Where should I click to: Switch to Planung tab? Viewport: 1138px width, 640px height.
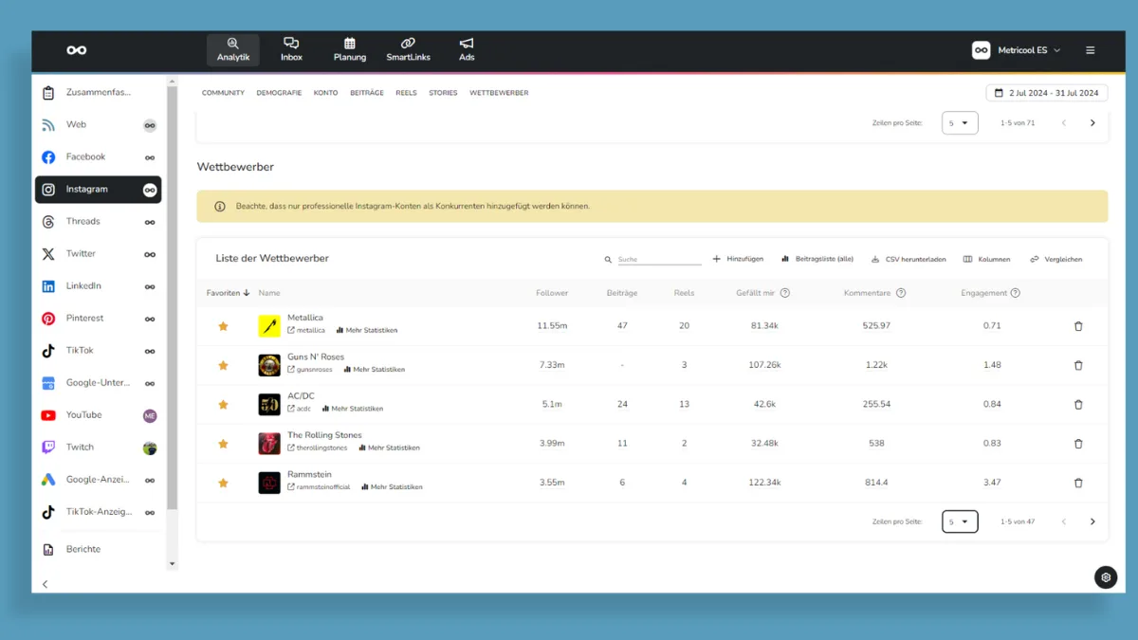(350, 50)
